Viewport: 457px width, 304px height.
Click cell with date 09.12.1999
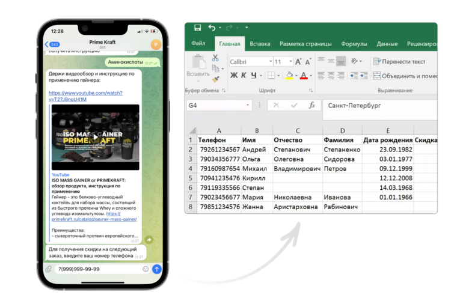(x=388, y=169)
